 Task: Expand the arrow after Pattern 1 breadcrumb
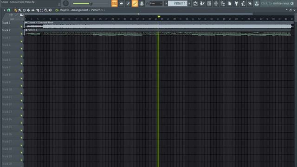pos(104,10)
